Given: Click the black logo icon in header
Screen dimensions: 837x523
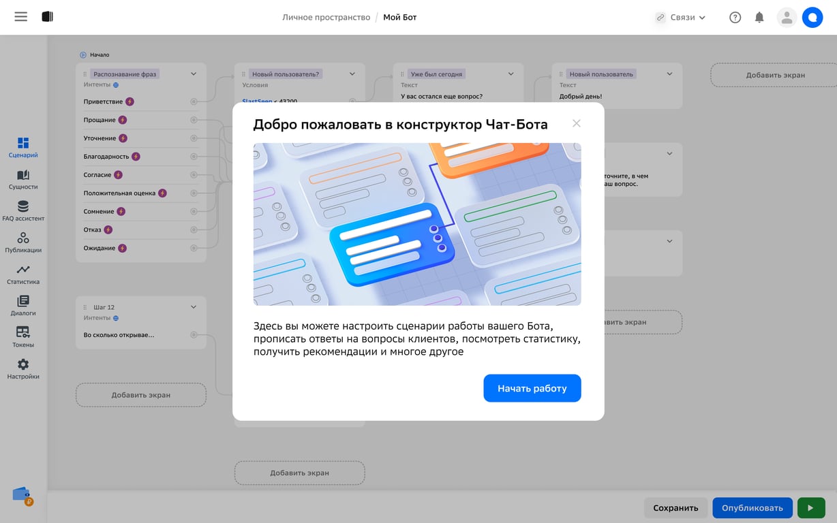Looking at the screenshot, I should tap(47, 17).
